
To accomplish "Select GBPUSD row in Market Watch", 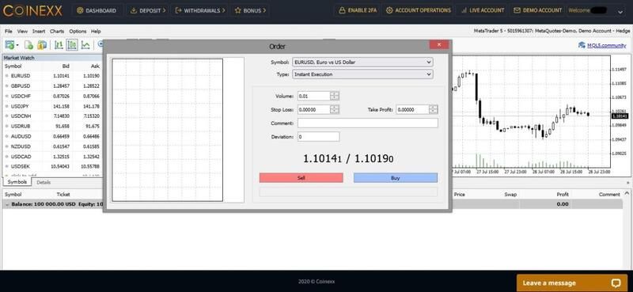I will pos(52,86).
